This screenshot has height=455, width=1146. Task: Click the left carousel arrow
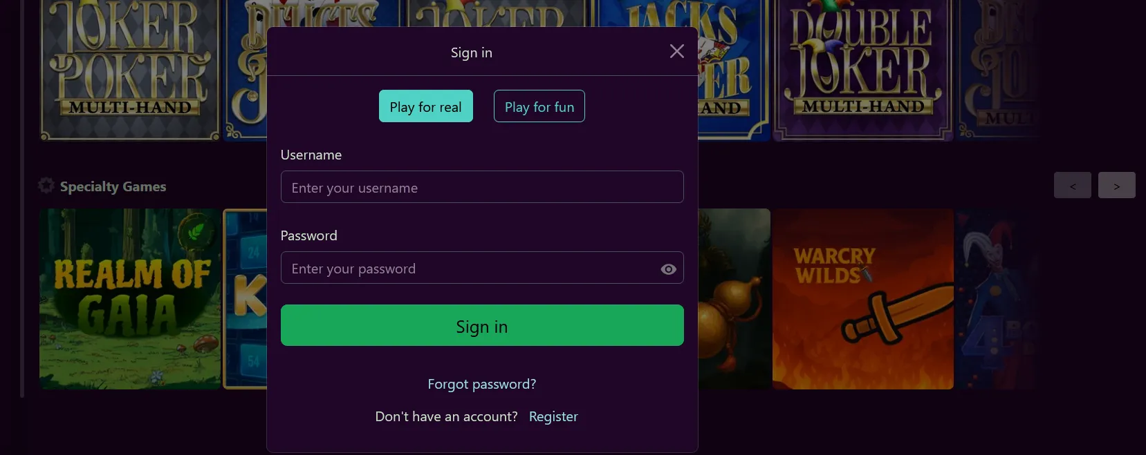[x=1072, y=185]
